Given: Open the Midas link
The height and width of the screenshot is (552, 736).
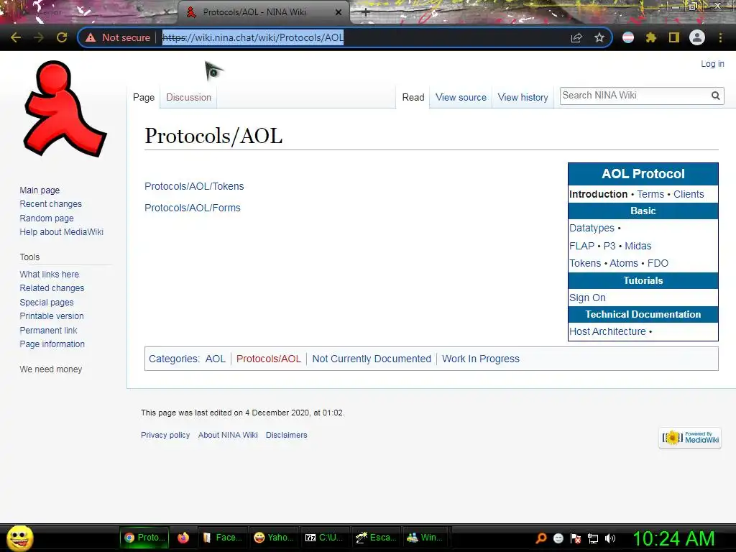Looking at the screenshot, I should 638,246.
